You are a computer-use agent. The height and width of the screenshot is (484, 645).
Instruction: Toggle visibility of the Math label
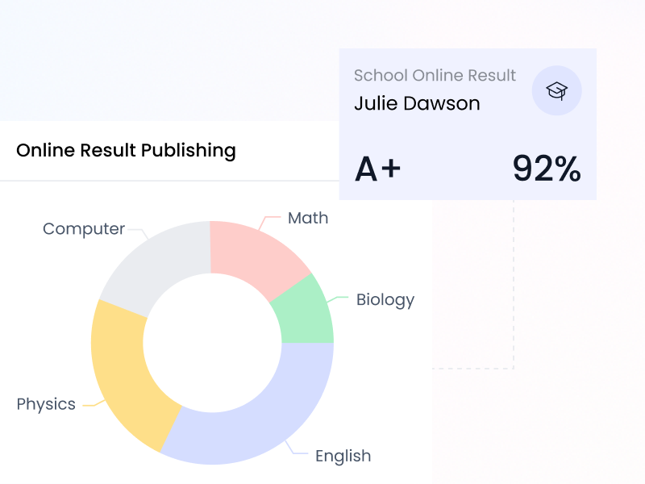[x=307, y=218]
